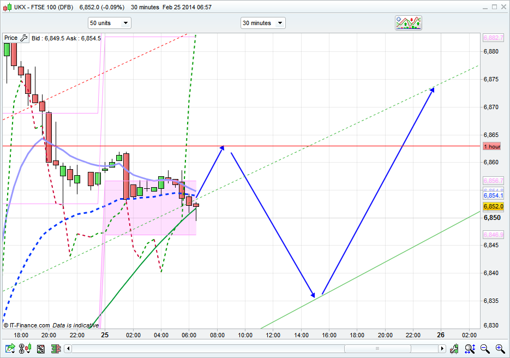Click the auto-fit zoom magnifier icon
The height and width of the screenshot is (358, 510).
tap(470, 348)
